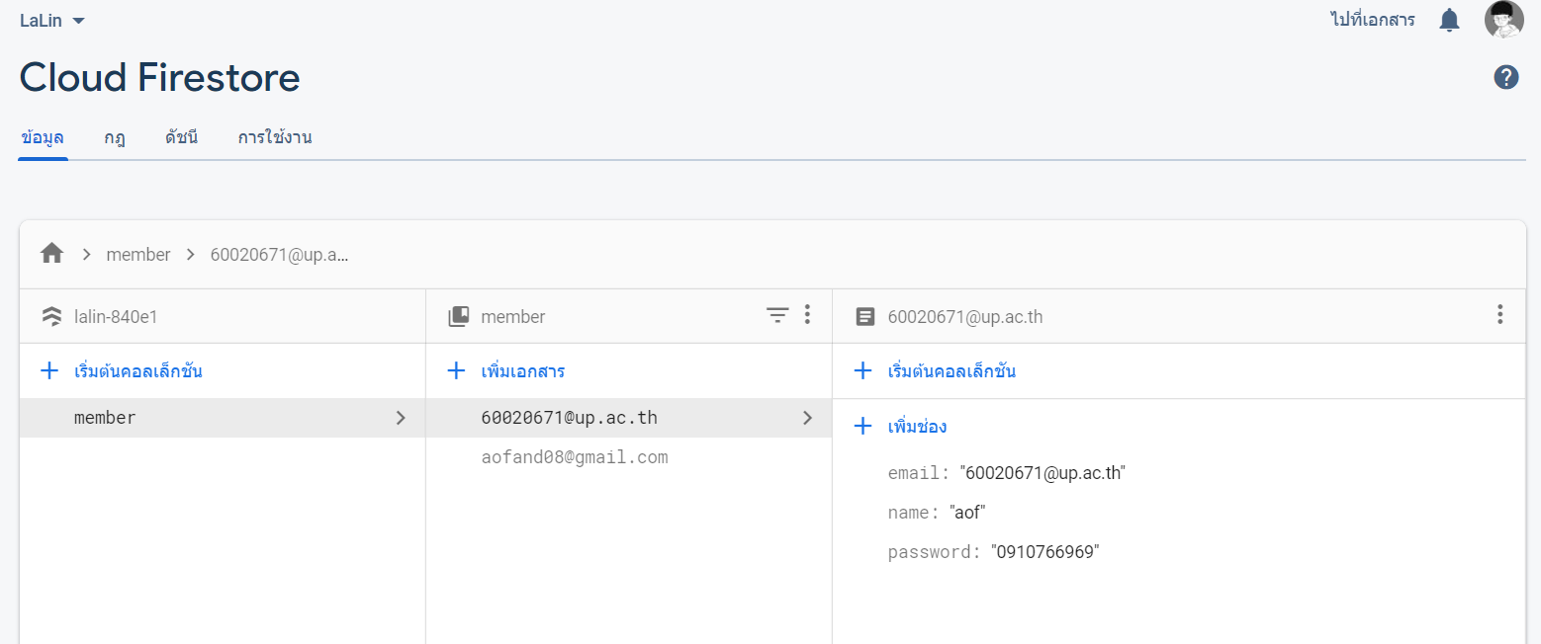Click the member collection header icon
The image size is (1541, 644).
458,316
